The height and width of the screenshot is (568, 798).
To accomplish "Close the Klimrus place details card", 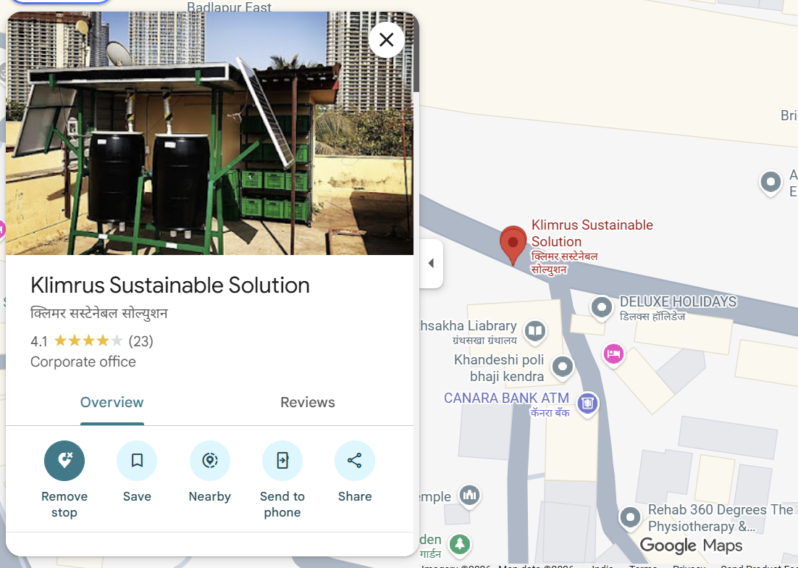I will [386, 40].
